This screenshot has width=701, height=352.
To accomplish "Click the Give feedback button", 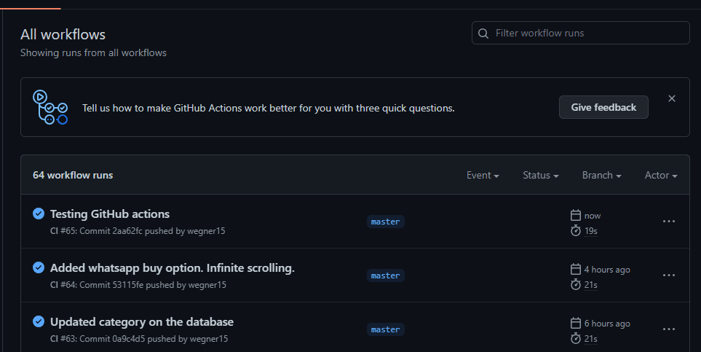I will coord(603,107).
